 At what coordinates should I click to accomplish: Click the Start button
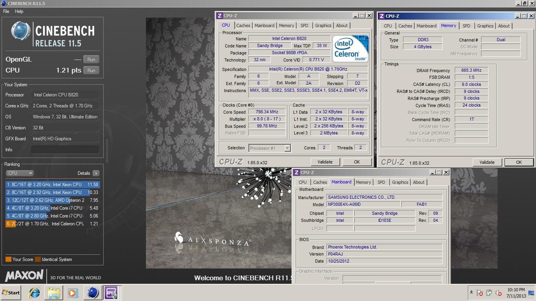coord(11,293)
